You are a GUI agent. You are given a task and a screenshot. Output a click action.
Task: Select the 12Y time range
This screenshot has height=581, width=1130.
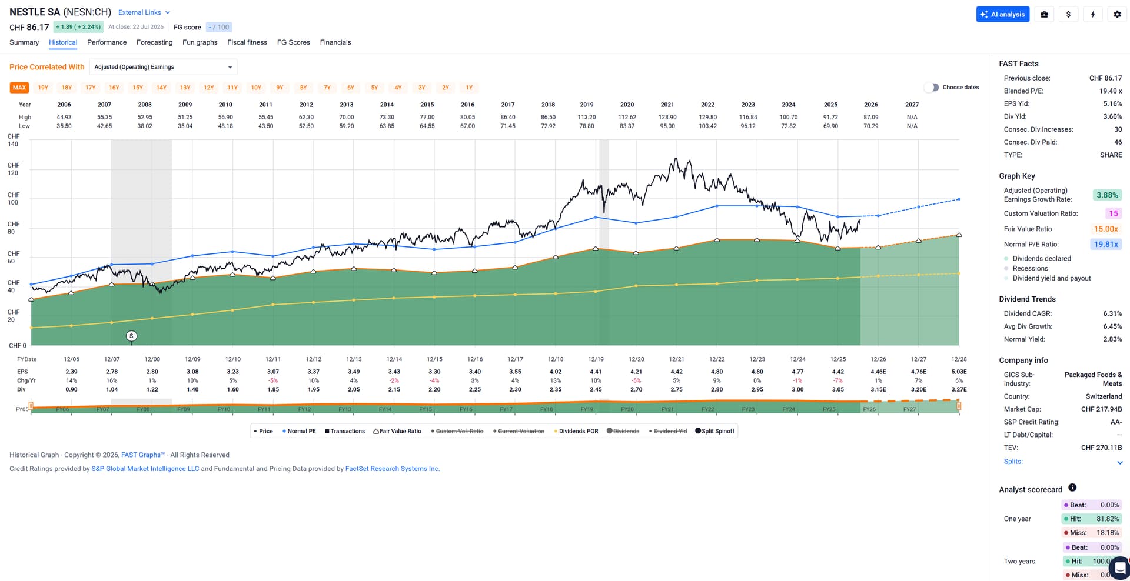click(x=209, y=88)
